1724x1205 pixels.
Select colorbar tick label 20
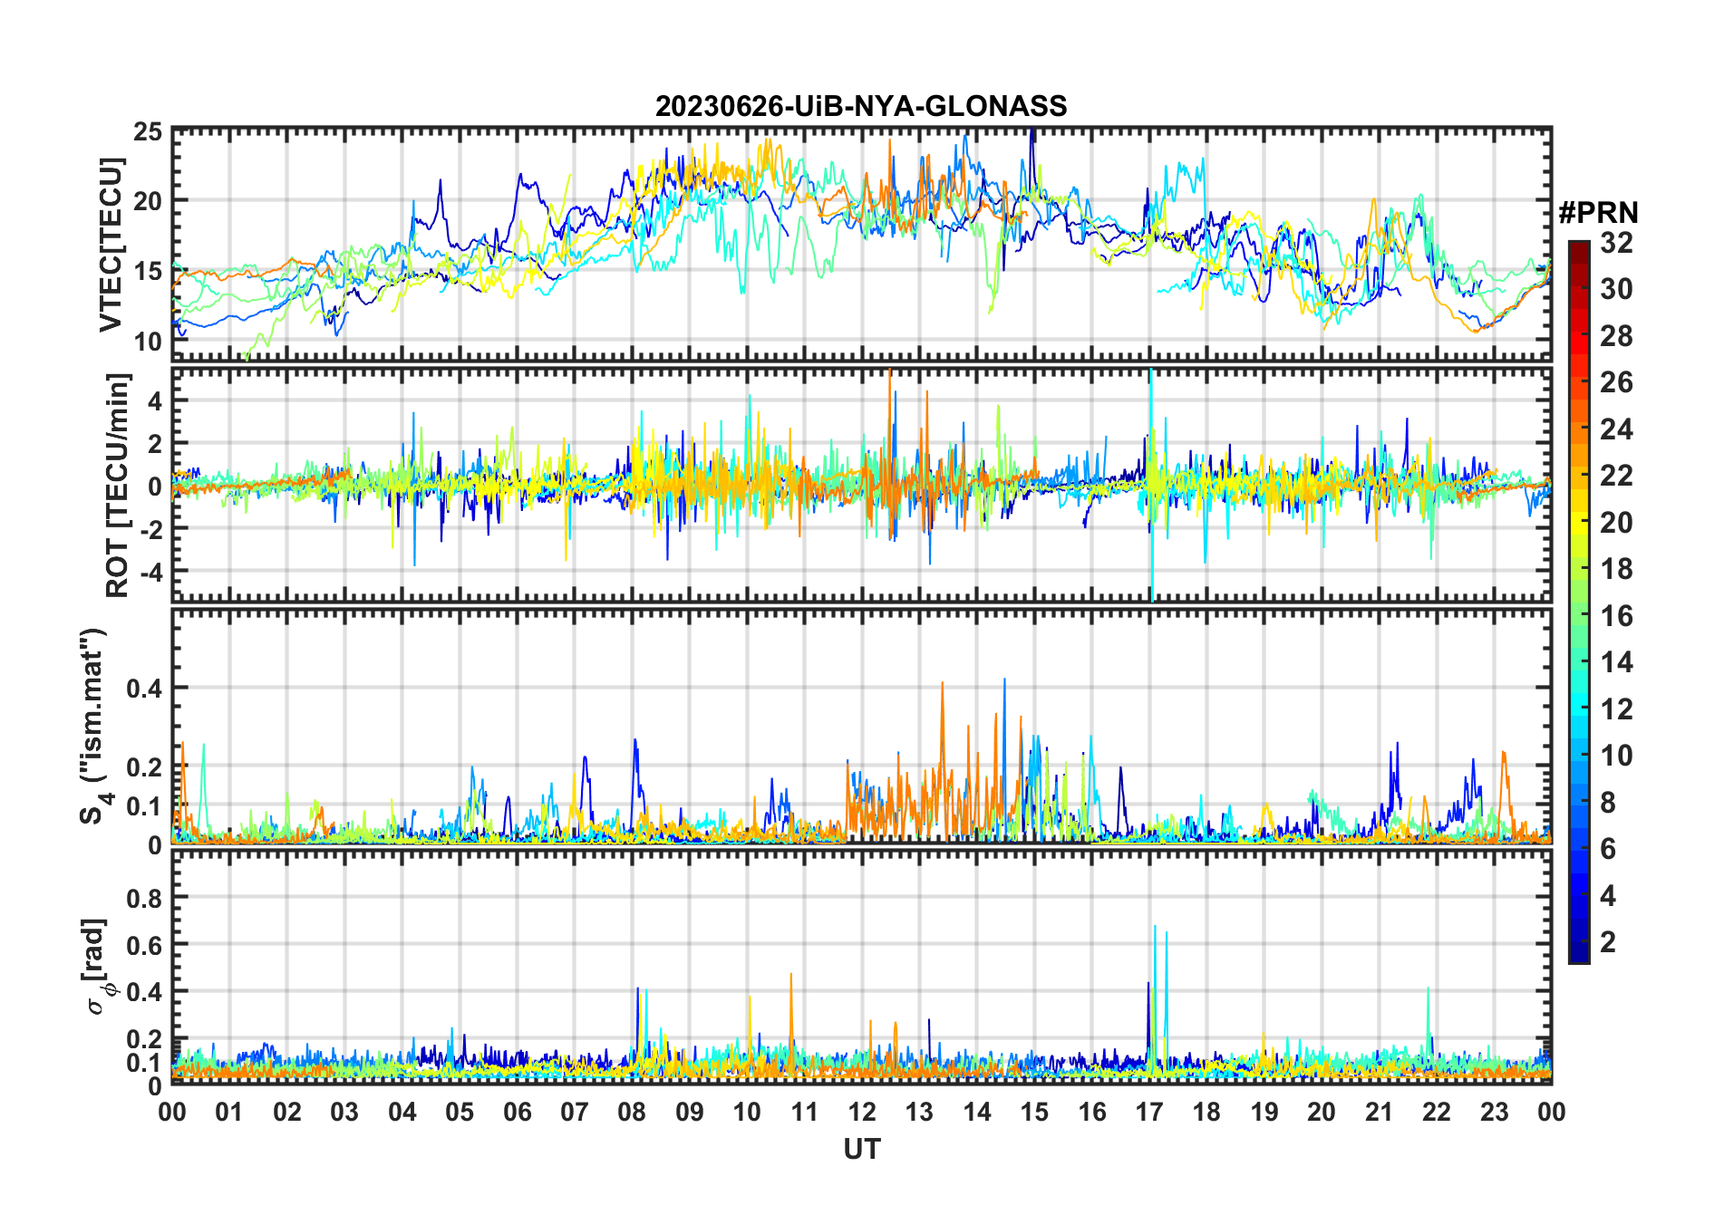(1616, 523)
